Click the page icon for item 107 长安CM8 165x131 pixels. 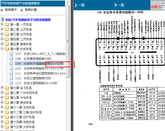[x=11, y=54]
